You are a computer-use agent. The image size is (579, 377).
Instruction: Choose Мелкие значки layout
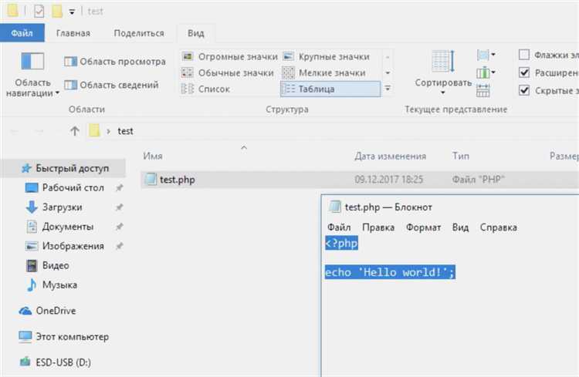point(324,72)
